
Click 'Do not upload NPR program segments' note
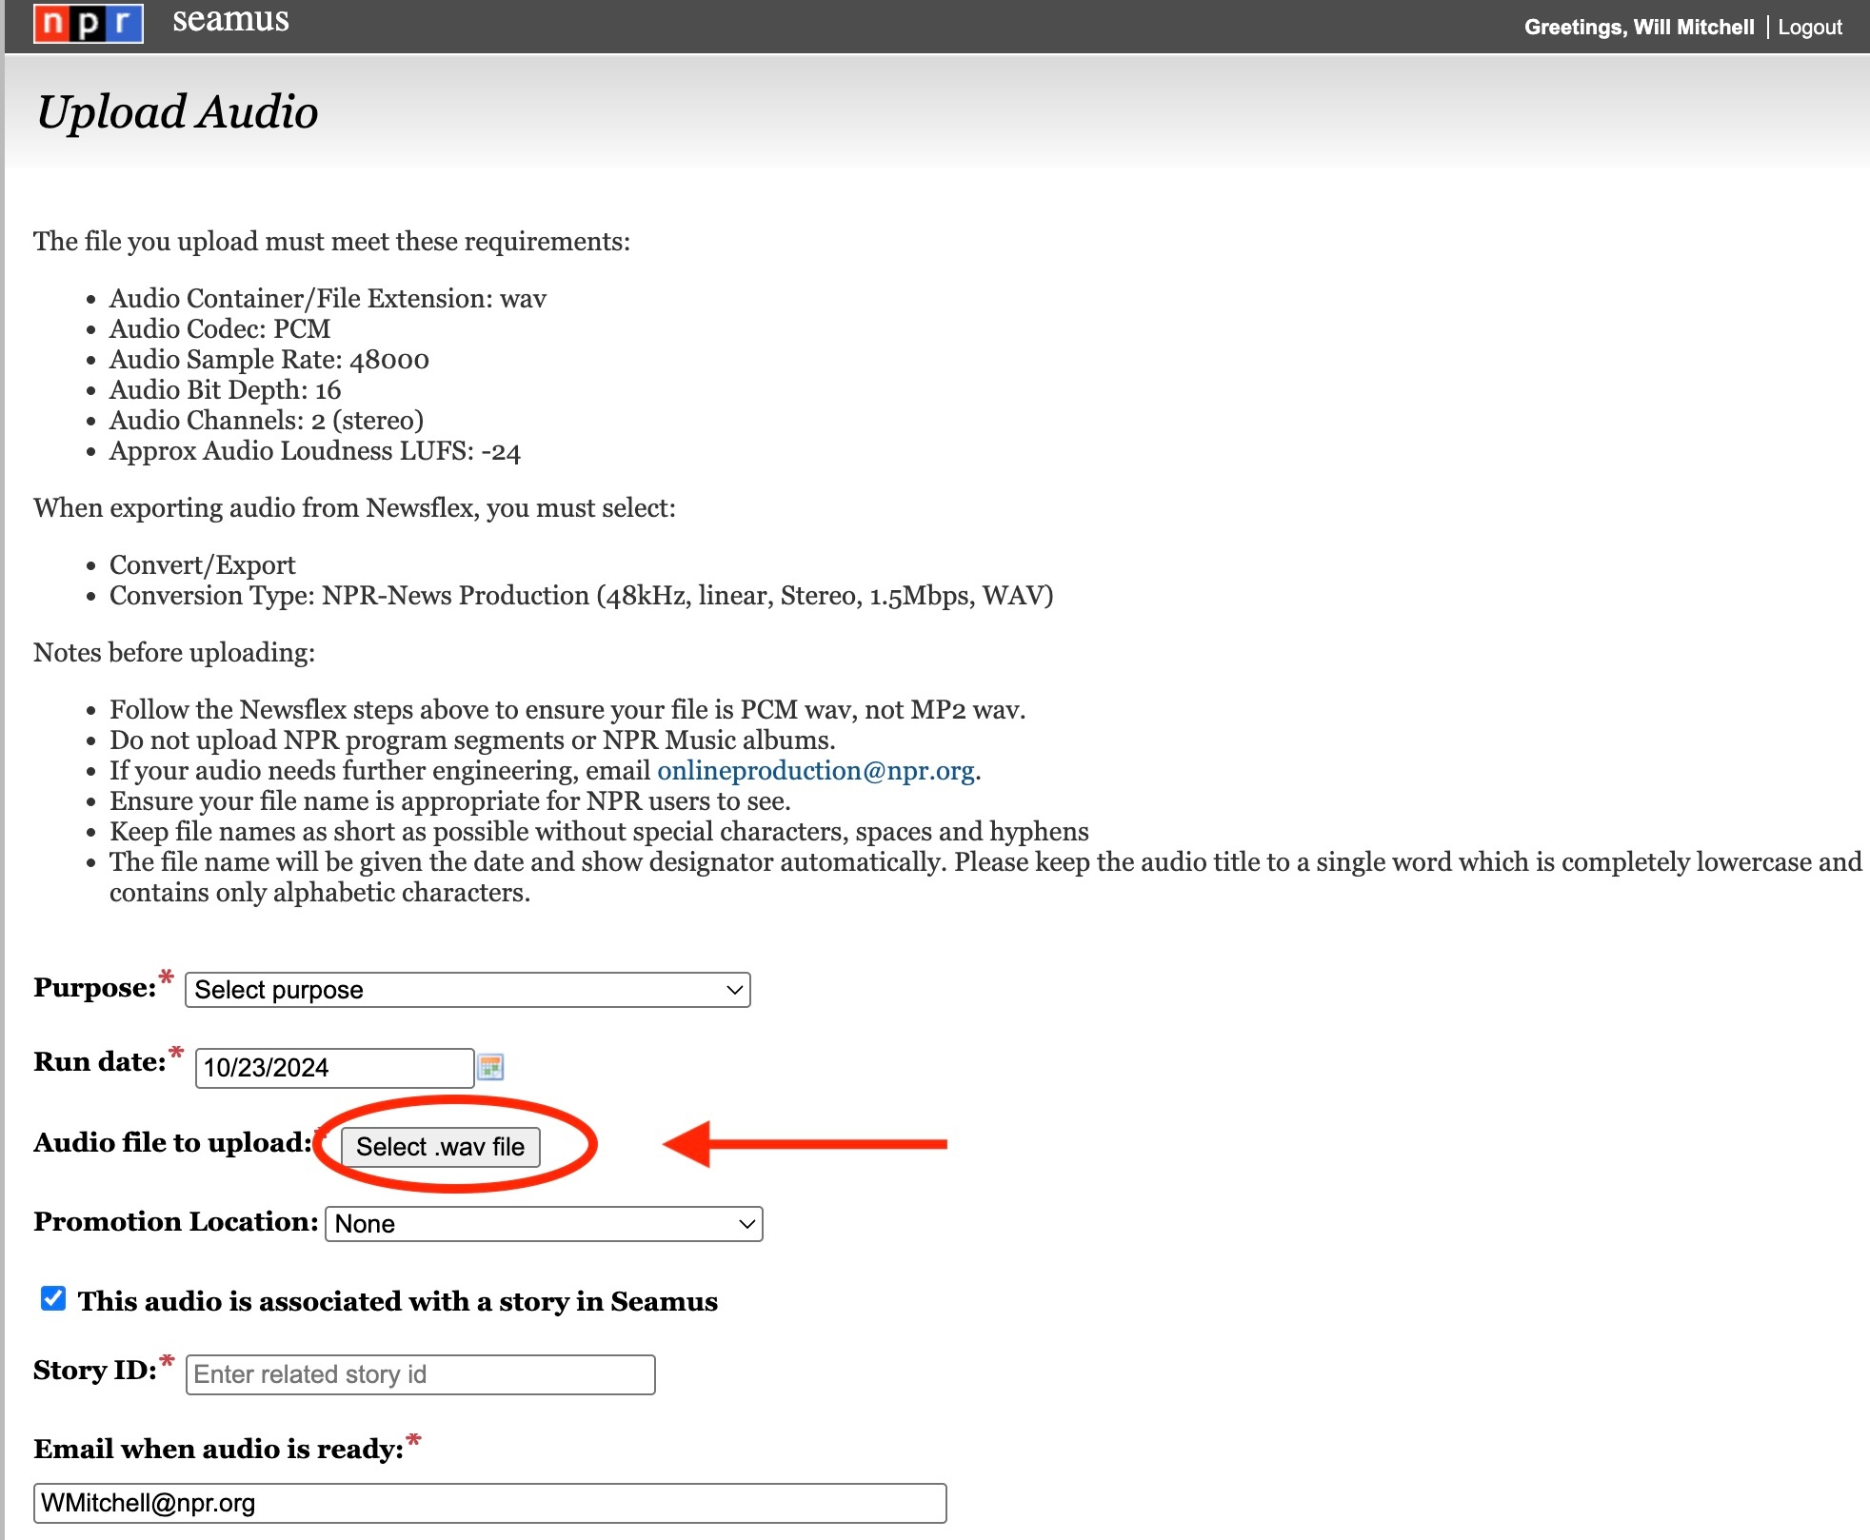(x=472, y=740)
